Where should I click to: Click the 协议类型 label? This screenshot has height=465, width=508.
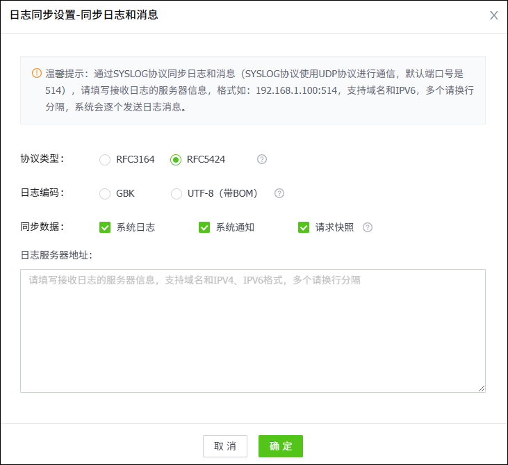(x=42, y=159)
